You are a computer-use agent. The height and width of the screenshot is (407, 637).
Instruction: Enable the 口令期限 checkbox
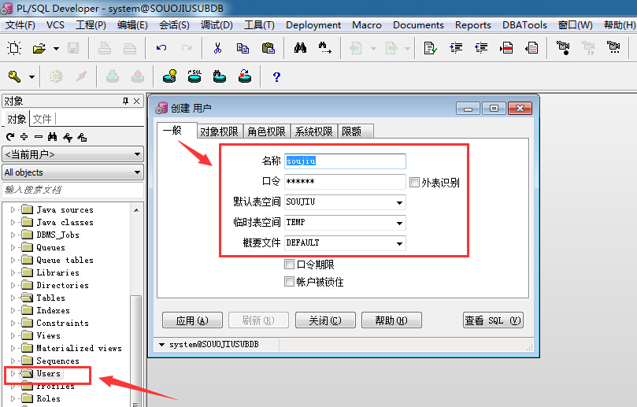(x=289, y=265)
